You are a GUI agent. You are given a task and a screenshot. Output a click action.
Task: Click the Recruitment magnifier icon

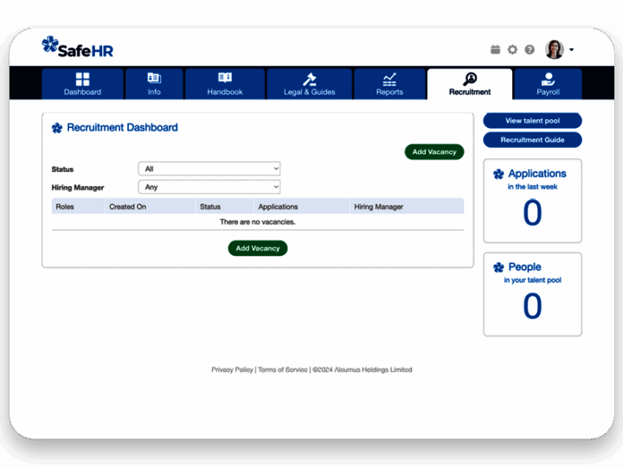470,79
